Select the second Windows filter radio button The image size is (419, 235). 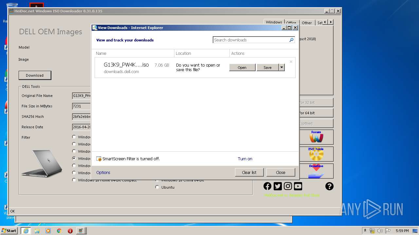pyautogui.click(x=74, y=144)
